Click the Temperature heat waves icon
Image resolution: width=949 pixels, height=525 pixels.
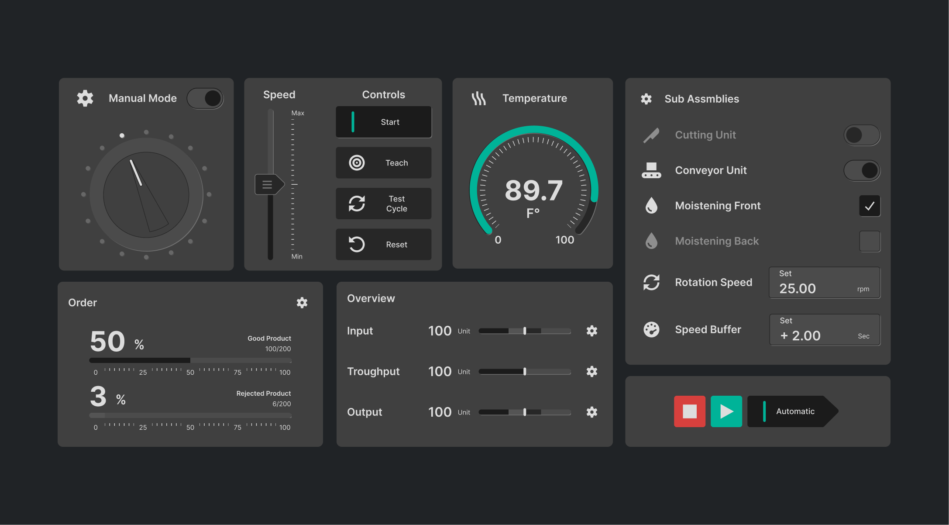click(x=478, y=99)
